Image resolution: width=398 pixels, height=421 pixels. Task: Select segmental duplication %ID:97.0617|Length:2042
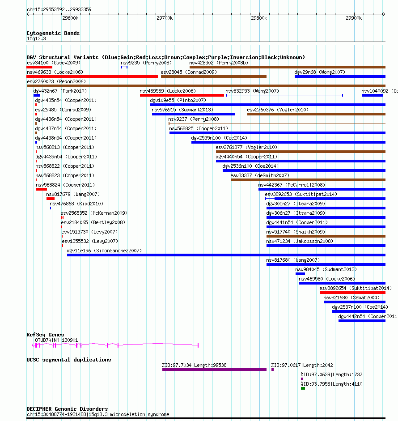click(273, 370)
